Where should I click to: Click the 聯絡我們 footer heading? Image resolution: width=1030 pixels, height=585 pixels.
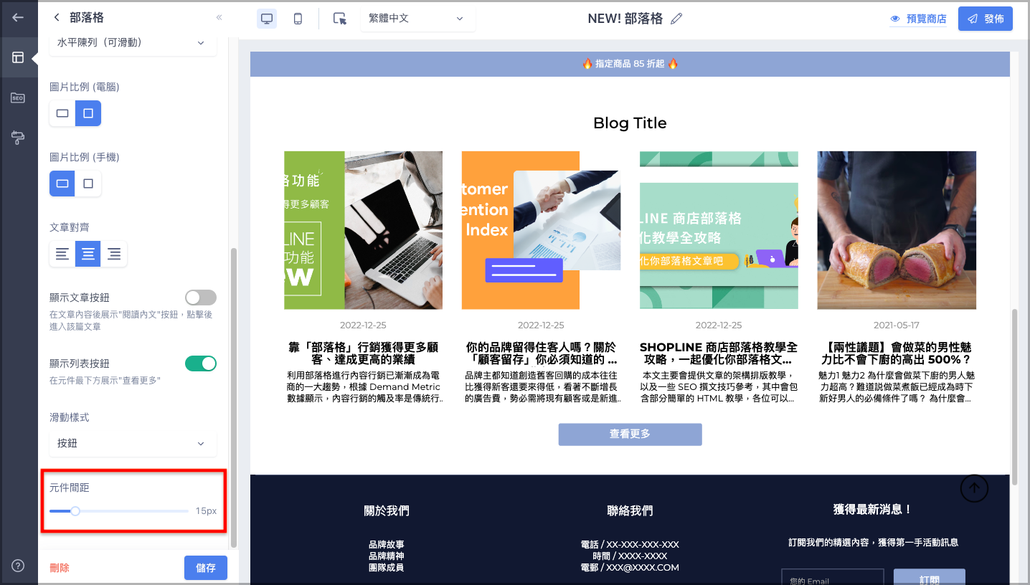[x=630, y=511]
